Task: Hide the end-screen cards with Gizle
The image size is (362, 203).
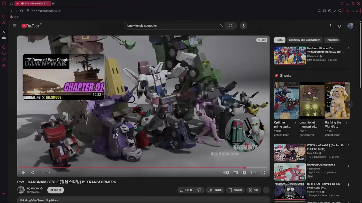Action: tap(262, 40)
